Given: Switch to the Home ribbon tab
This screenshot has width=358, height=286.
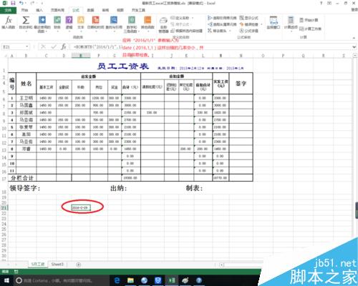Looking at the screenshot, I should tap(24, 10).
